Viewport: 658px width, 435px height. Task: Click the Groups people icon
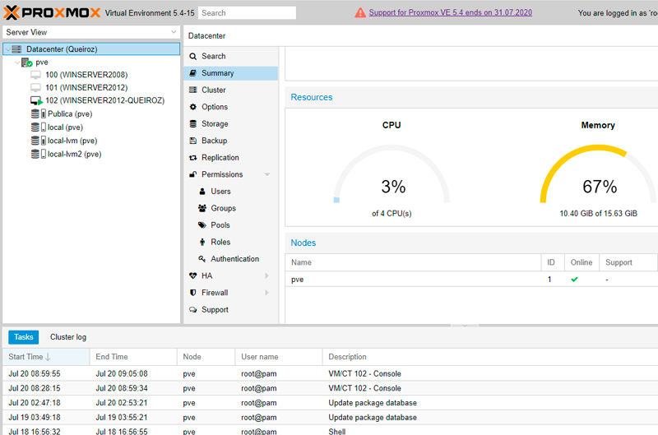tap(202, 208)
